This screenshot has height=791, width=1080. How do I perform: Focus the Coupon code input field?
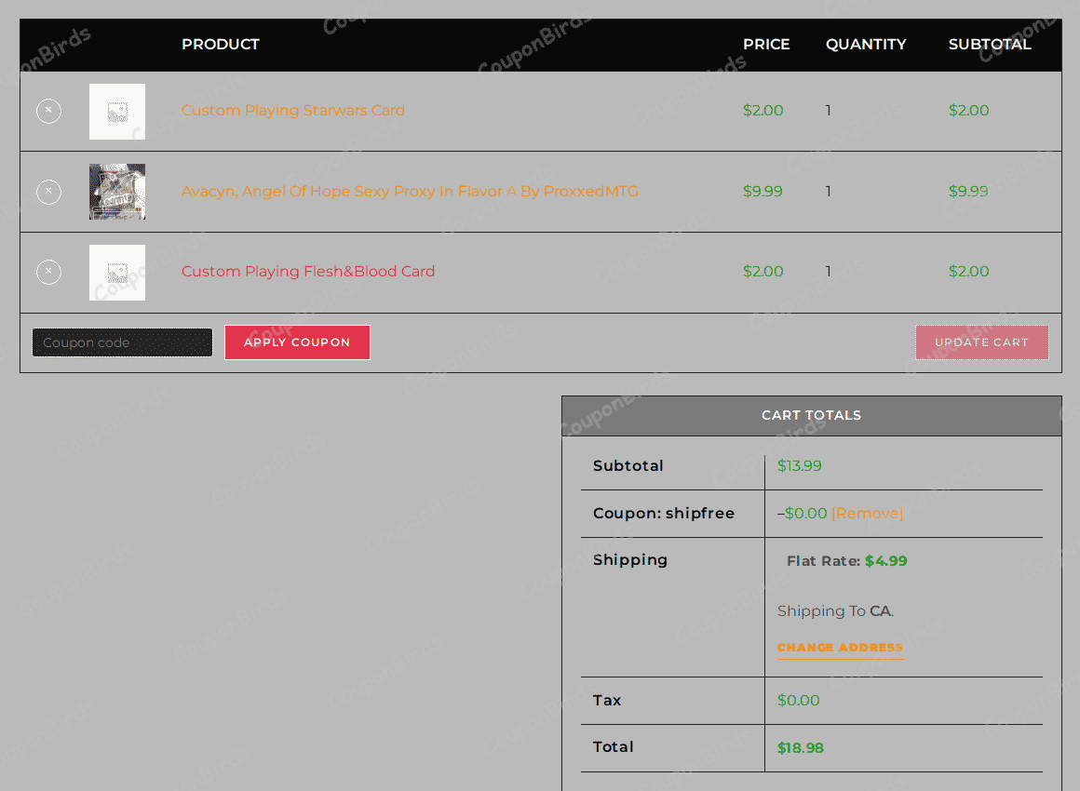pos(122,342)
